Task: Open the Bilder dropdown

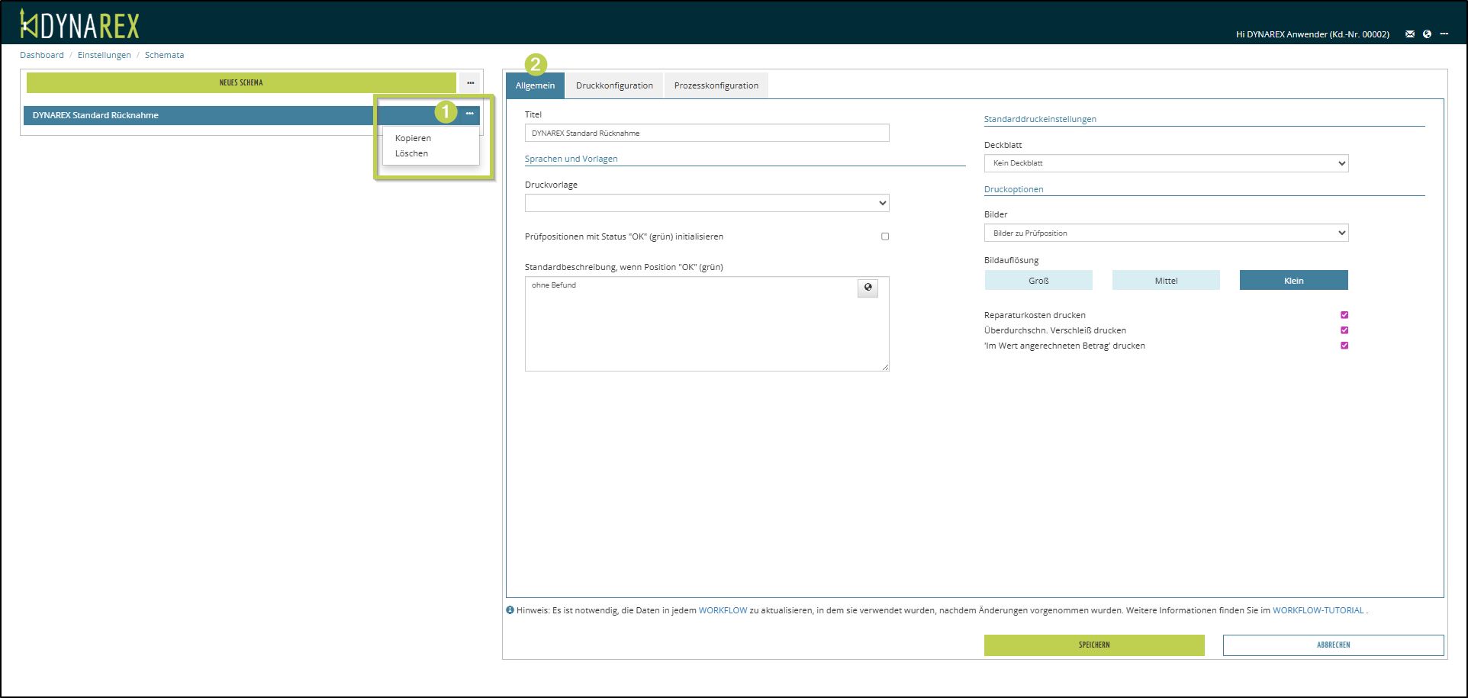Action: coord(1165,233)
